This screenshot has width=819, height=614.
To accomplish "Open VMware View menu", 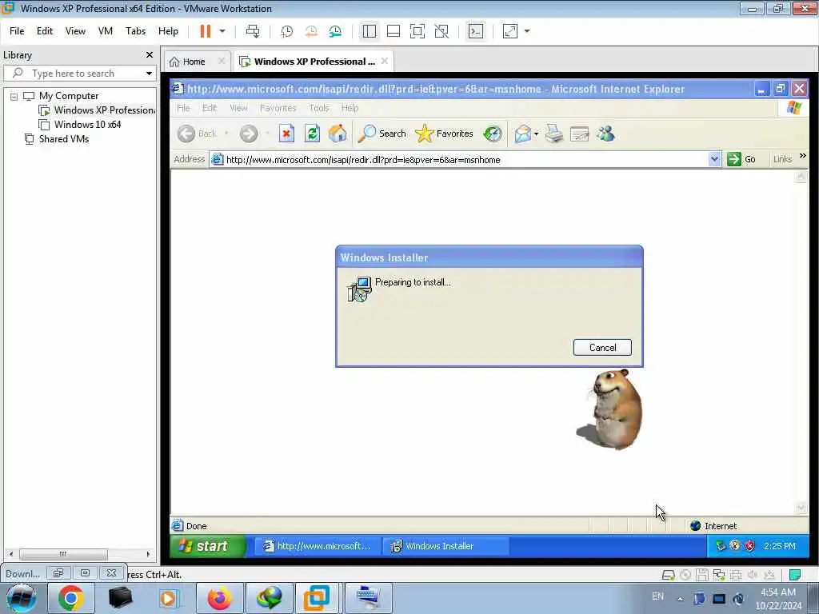I will tap(75, 31).
